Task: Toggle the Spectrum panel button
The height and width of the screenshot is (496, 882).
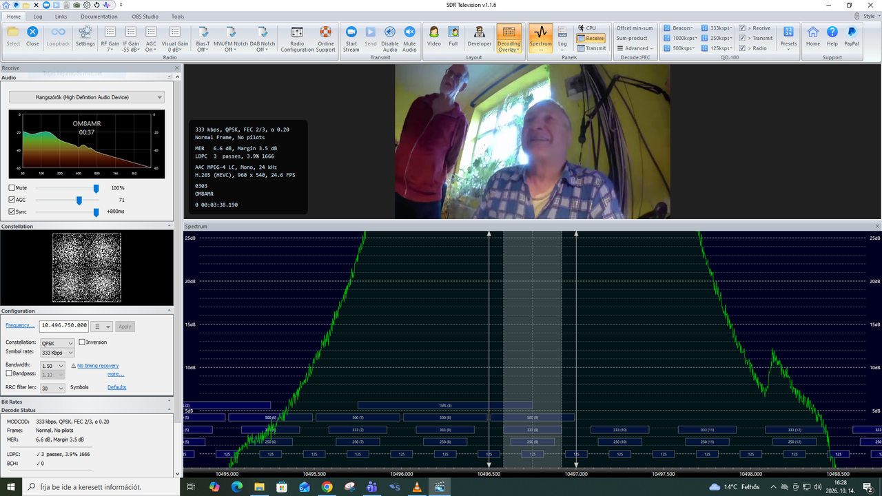Action: [541, 38]
